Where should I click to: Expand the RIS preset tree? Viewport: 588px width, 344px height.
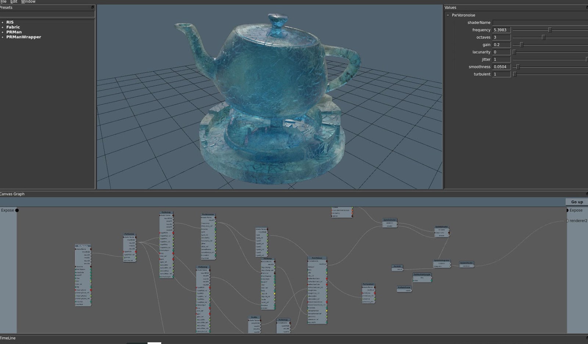(3, 22)
